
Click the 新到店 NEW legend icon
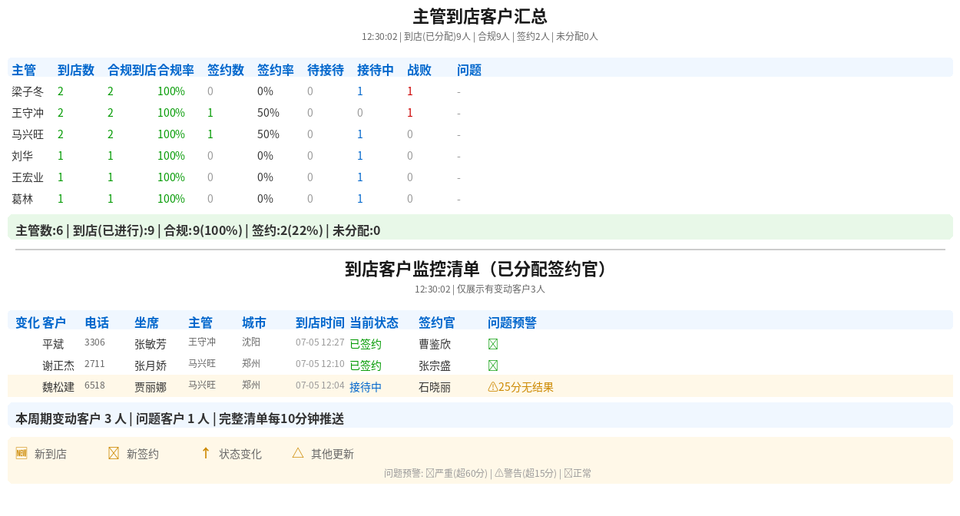click(22, 453)
